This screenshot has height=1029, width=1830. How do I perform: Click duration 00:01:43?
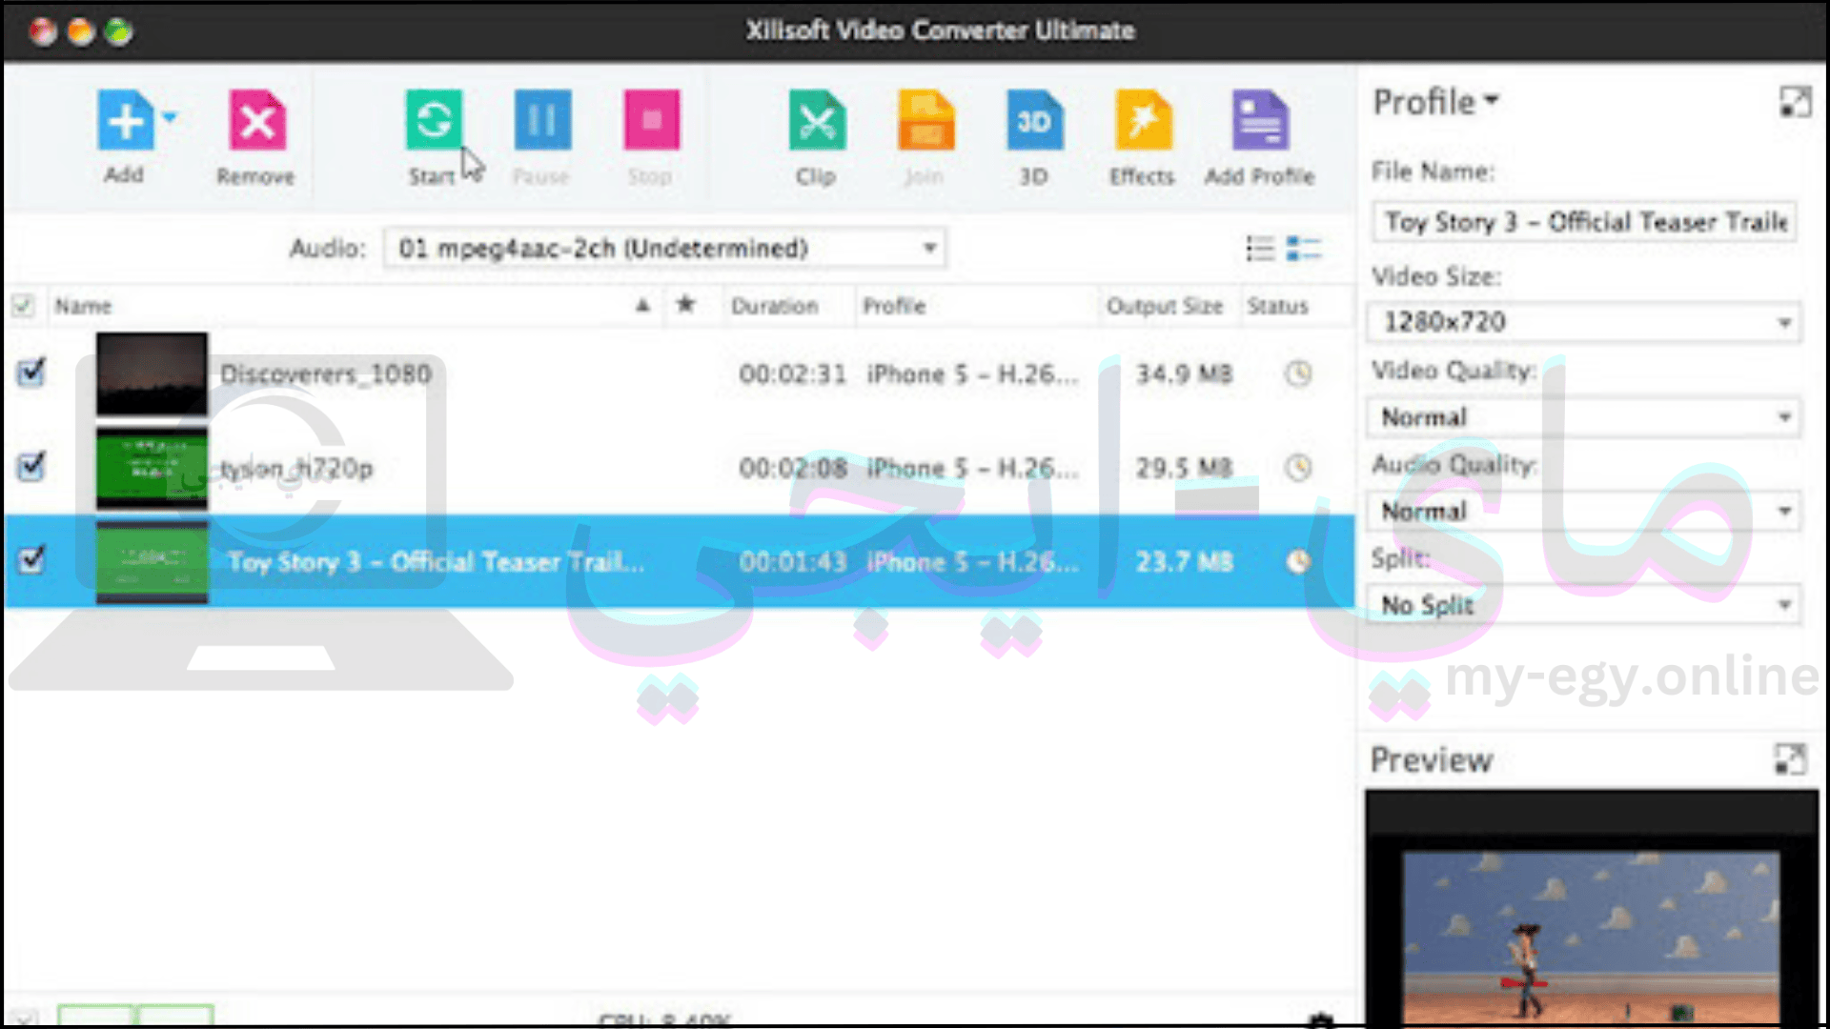tap(793, 561)
